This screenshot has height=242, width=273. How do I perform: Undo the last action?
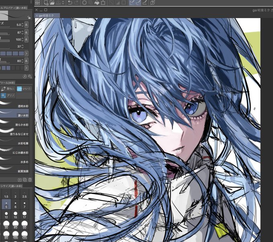pyautogui.click(x=70, y=3)
